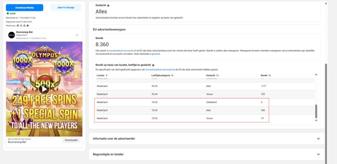Click the Instagram platform icon
The image size is (337, 164).
point(21,26)
